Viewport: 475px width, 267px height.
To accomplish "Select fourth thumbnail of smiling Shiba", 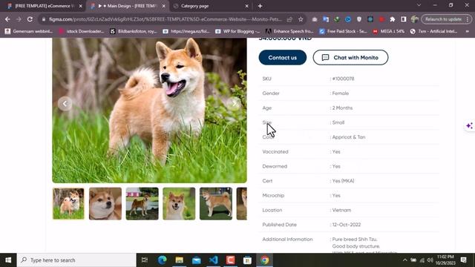I will pyautogui.click(x=179, y=203).
